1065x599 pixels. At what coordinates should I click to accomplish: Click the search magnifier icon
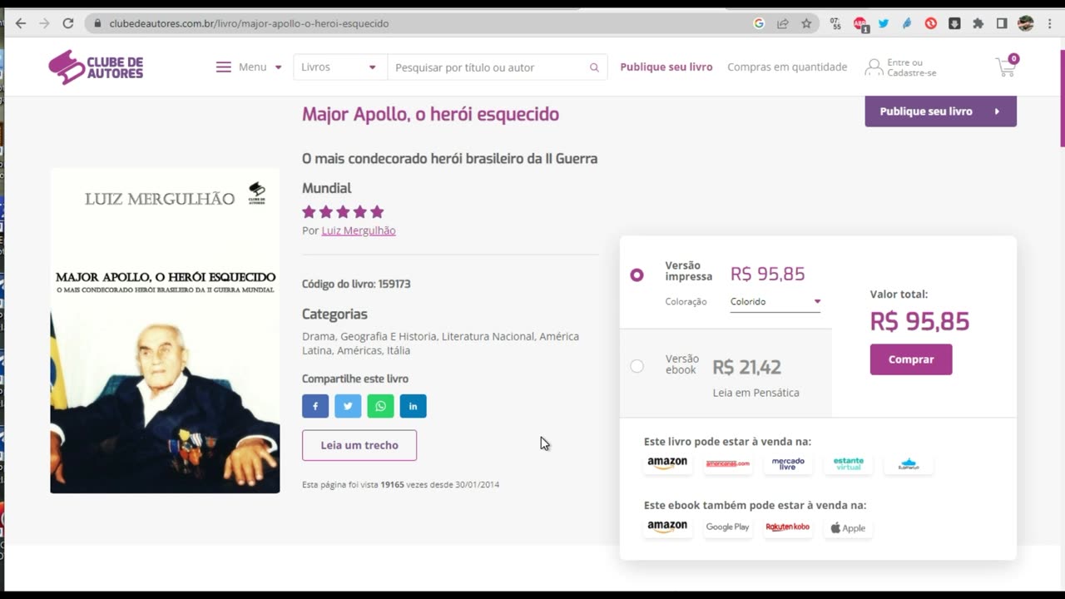pos(594,67)
